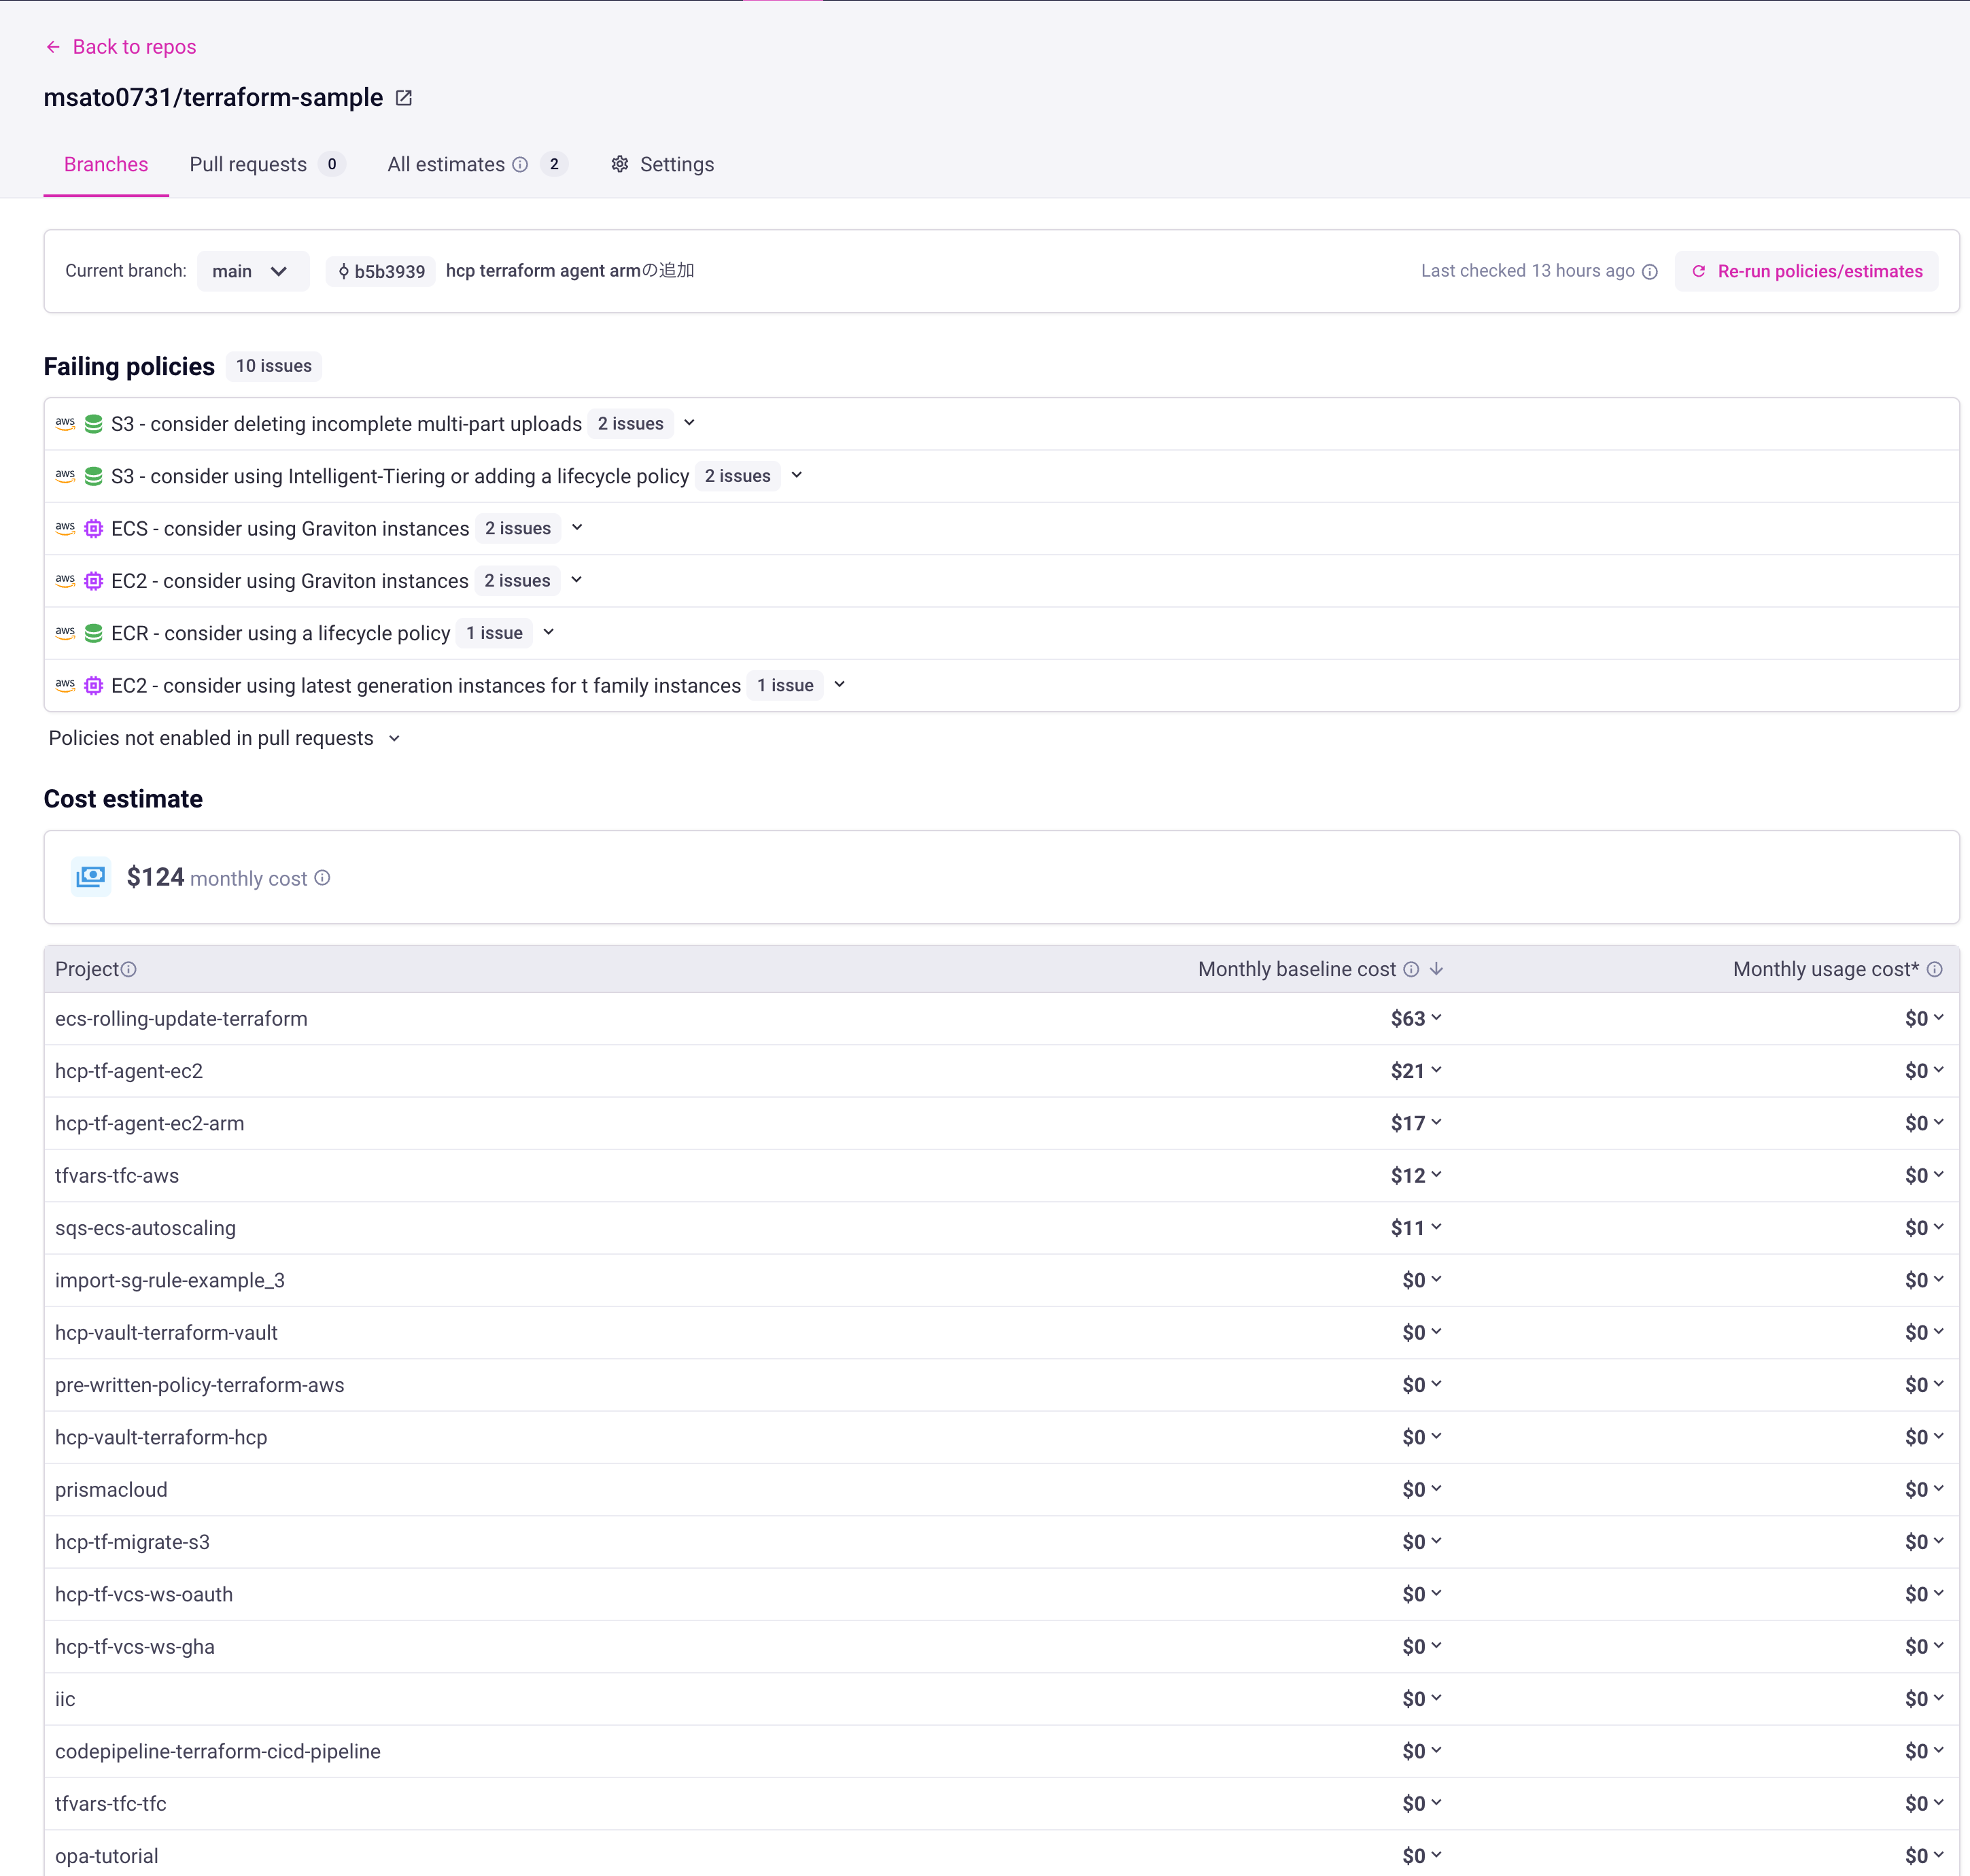This screenshot has width=1970, height=1876.
Task: Click green storage icon on ECR lifecycle row
Action: coord(94,634)
